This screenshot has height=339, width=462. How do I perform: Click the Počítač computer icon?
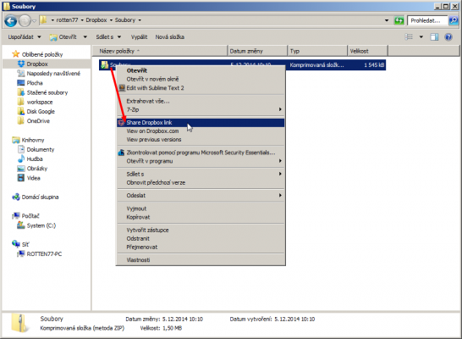coord(15,215)
